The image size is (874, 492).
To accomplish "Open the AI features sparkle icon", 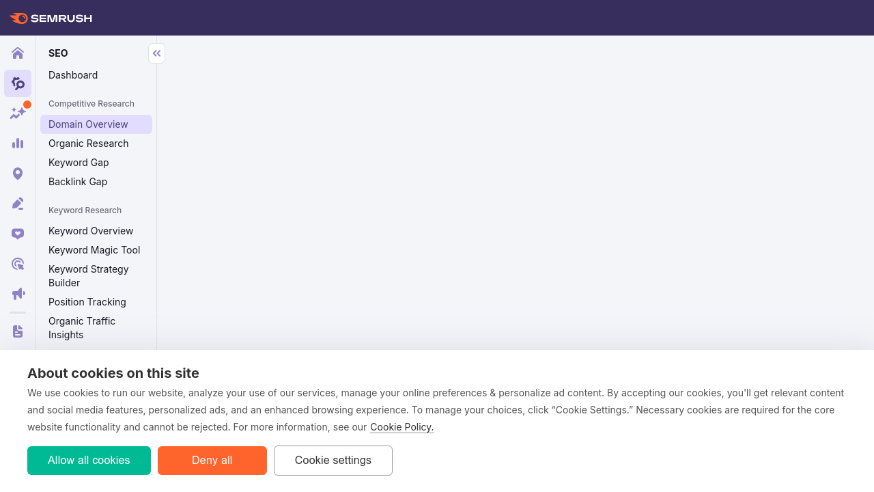I will pyautogui.click(x=17, y=112).
